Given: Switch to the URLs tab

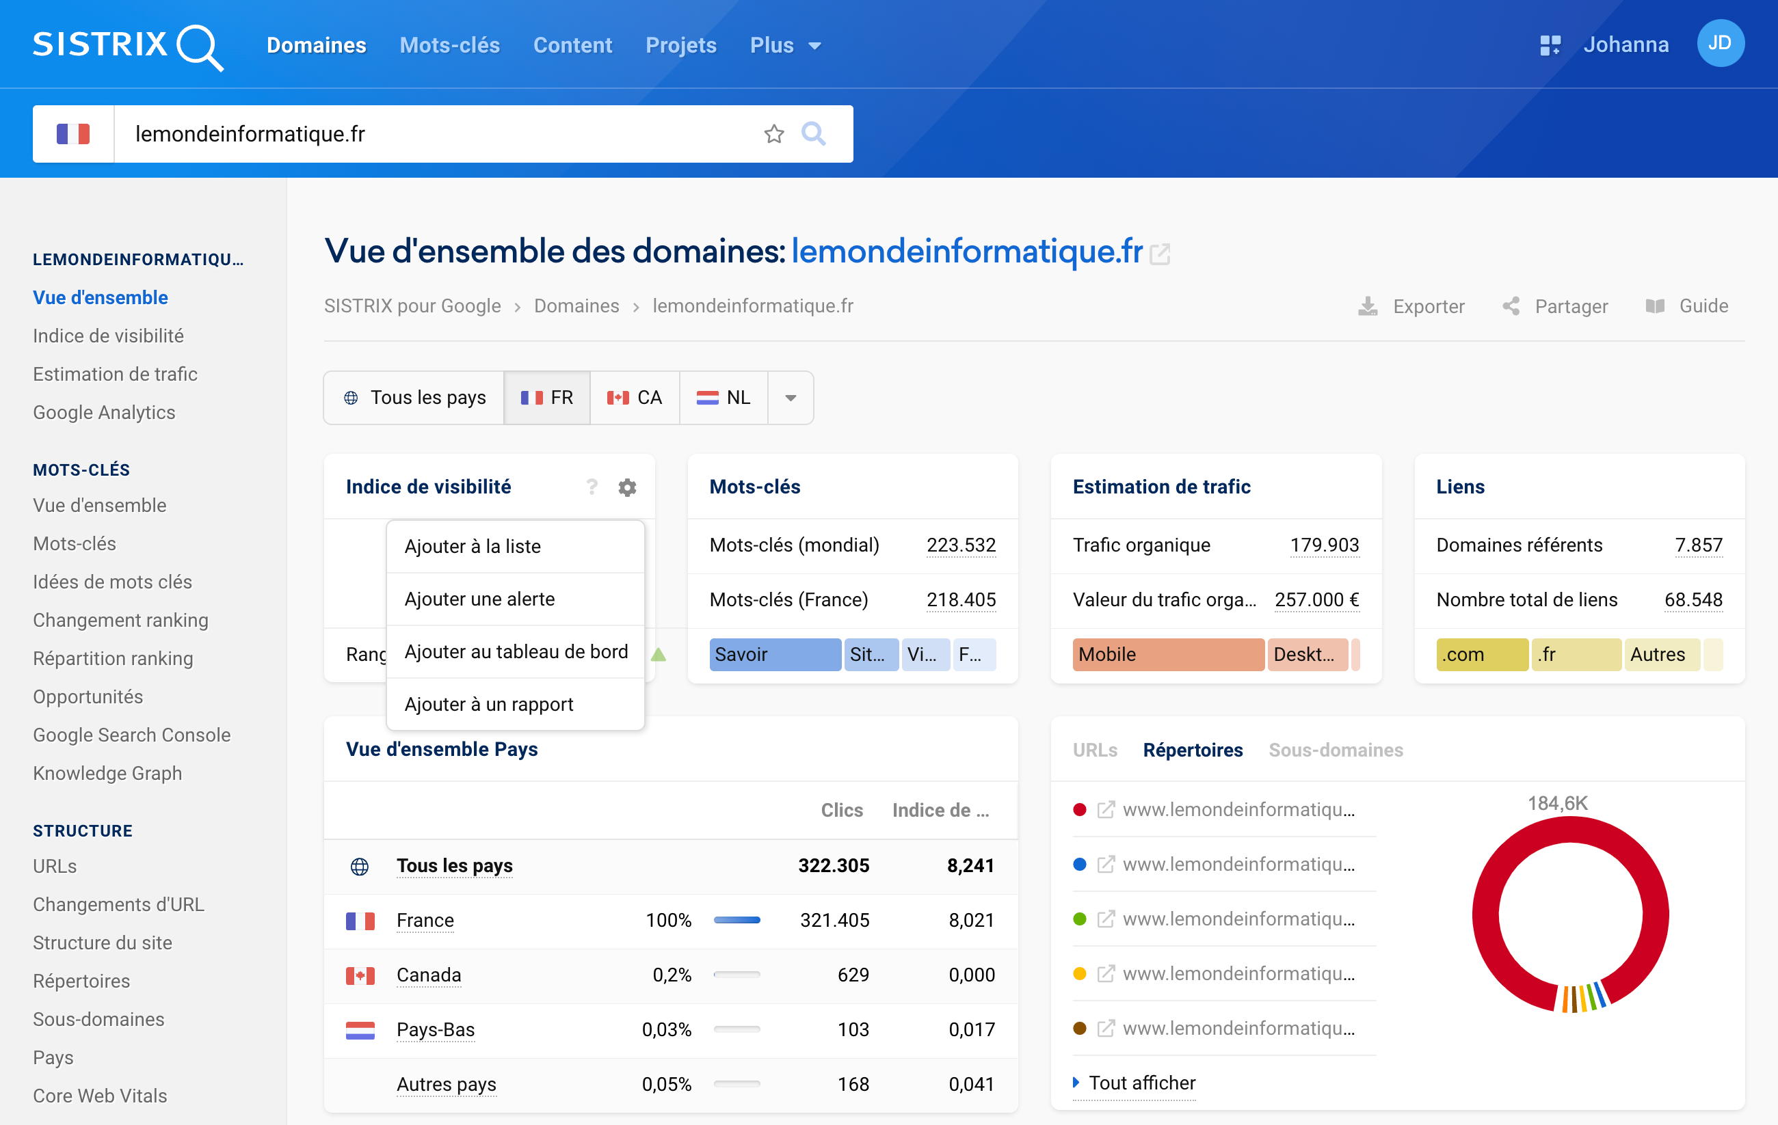Looking at the screenshot, I should [x=1095, y=750].
